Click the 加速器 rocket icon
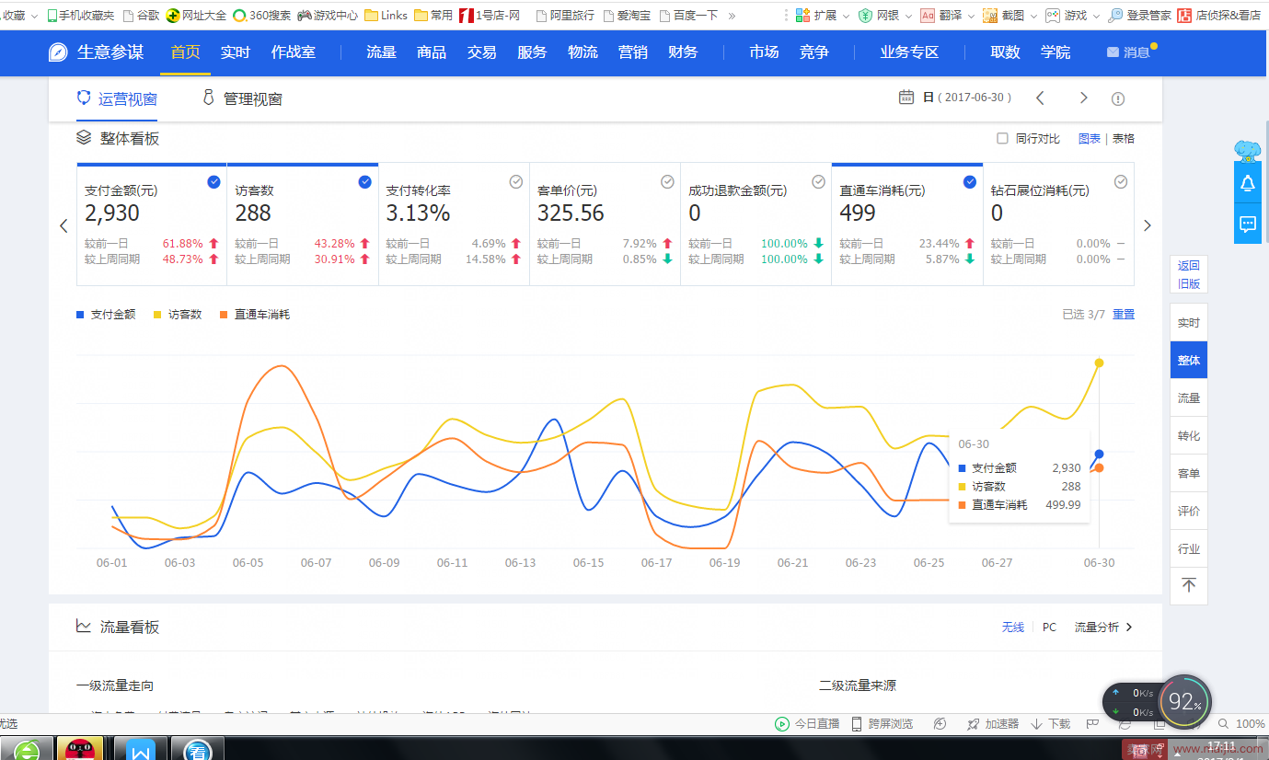 click(973, 724)
